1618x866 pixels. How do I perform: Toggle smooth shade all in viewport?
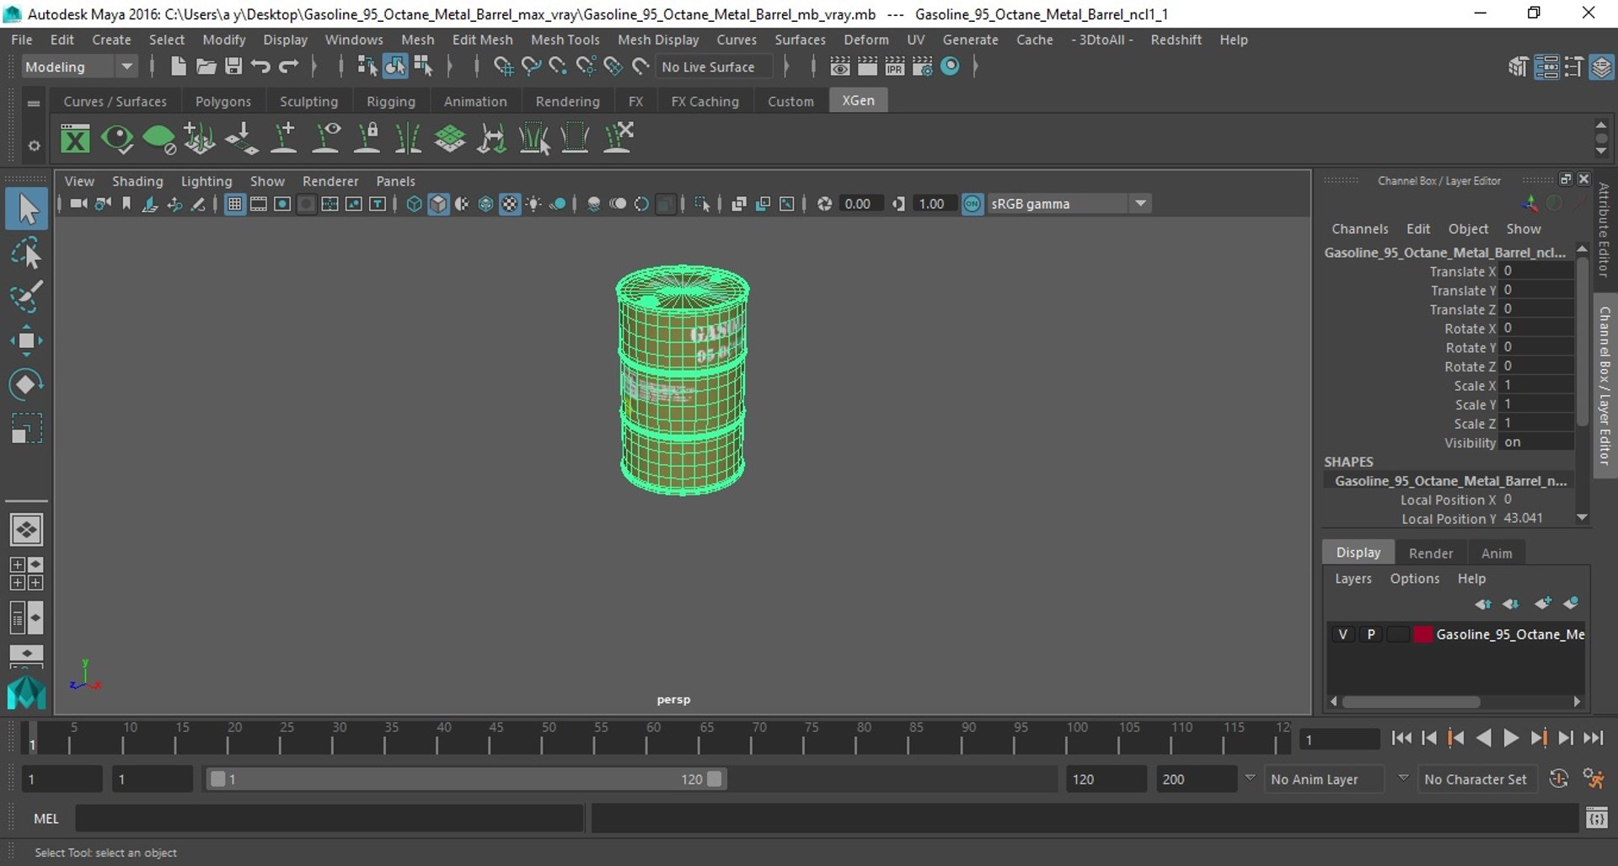pyautogui.click(x=438, y=204)
